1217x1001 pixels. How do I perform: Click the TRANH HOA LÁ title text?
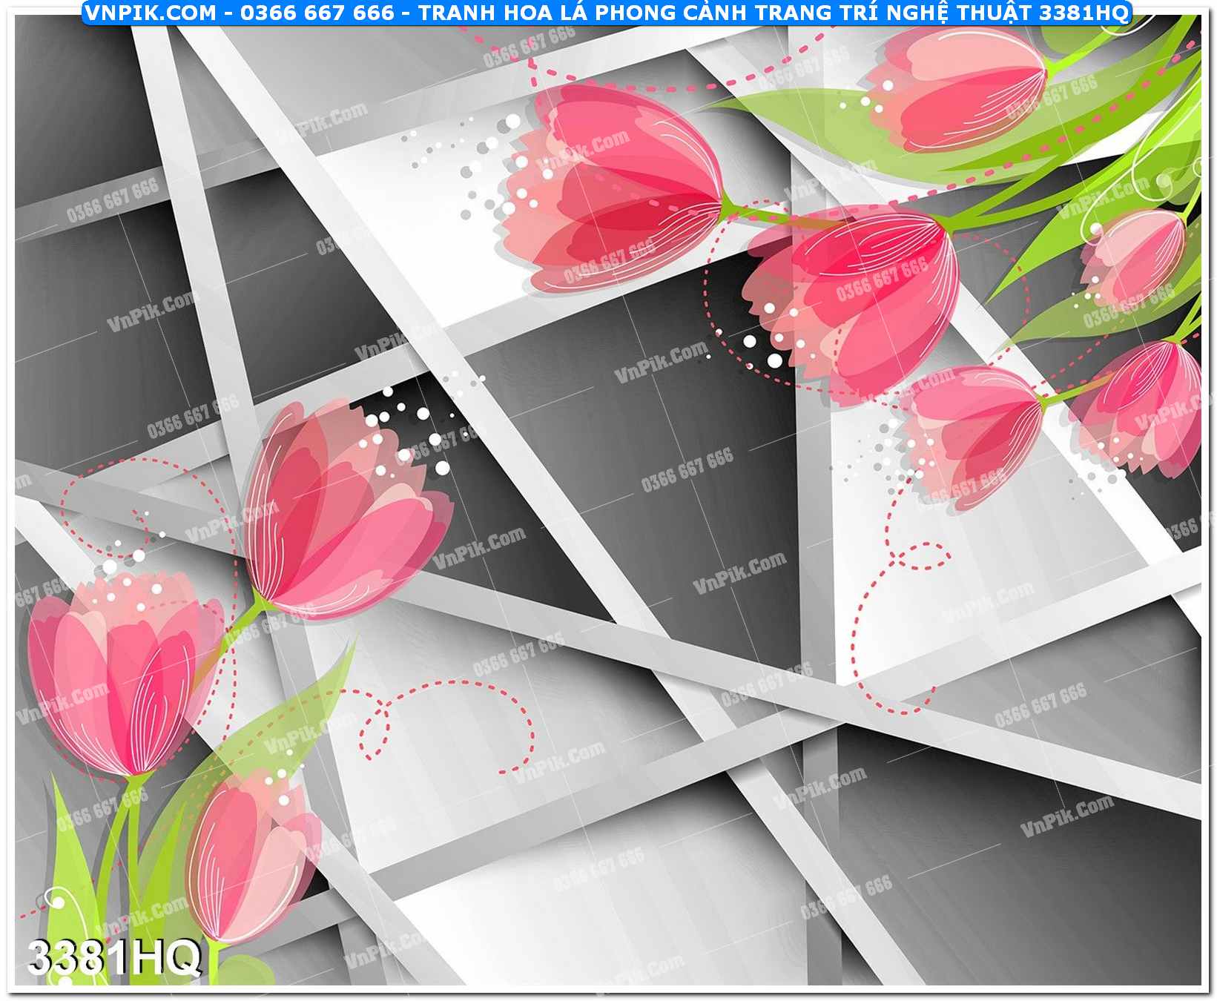tap(512, 12)
